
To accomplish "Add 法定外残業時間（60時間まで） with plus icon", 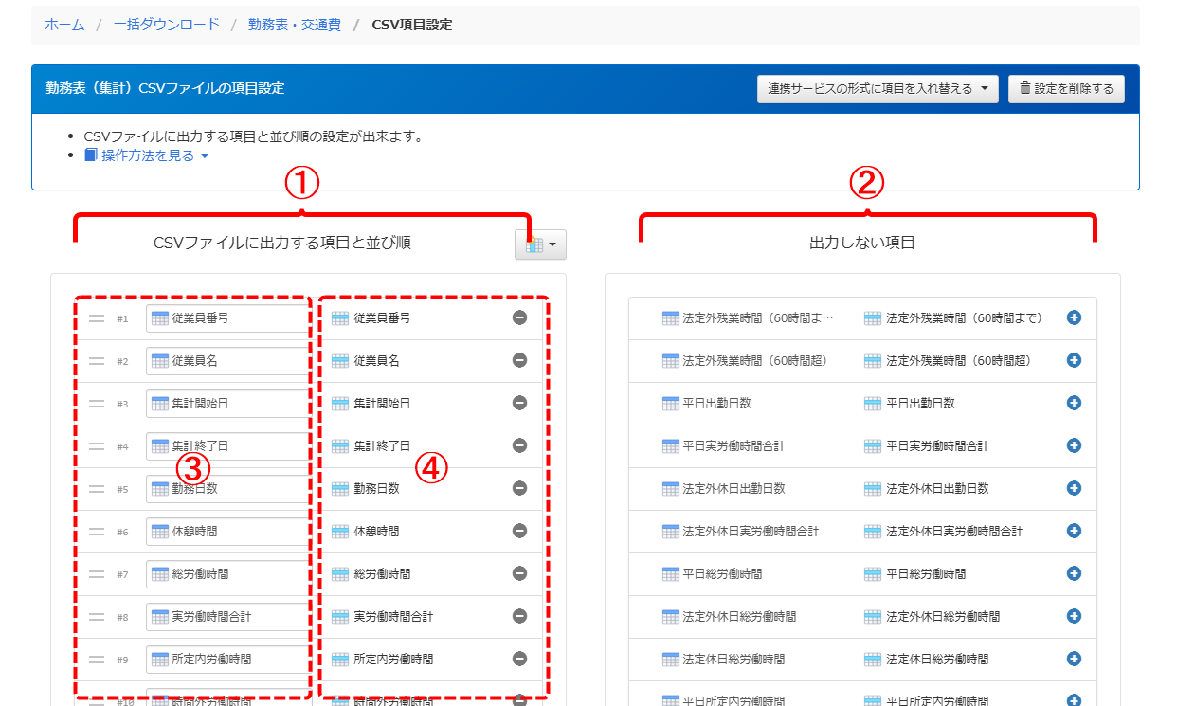I will click(x=1074, y=317).
